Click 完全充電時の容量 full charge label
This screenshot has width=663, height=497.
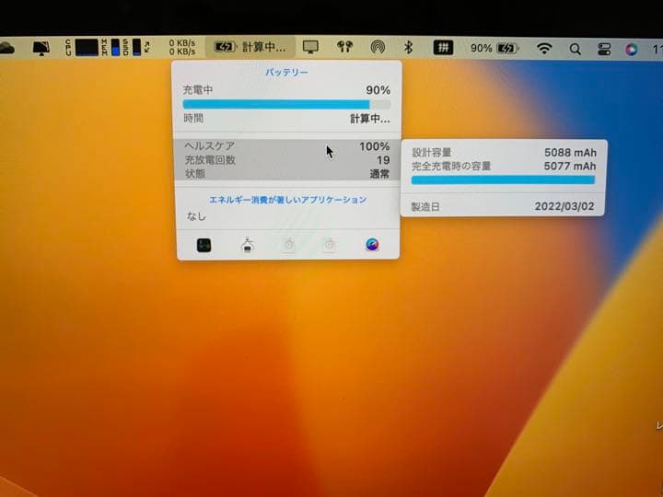(x=451, y=166)
